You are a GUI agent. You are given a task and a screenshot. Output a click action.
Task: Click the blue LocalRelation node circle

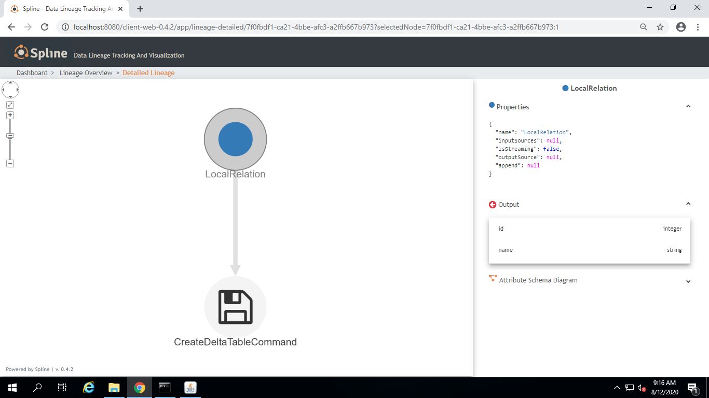tap(235, 139)
